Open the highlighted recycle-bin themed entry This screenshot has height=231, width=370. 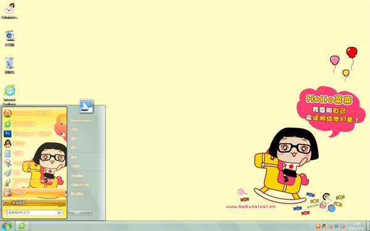coord(35,192)
